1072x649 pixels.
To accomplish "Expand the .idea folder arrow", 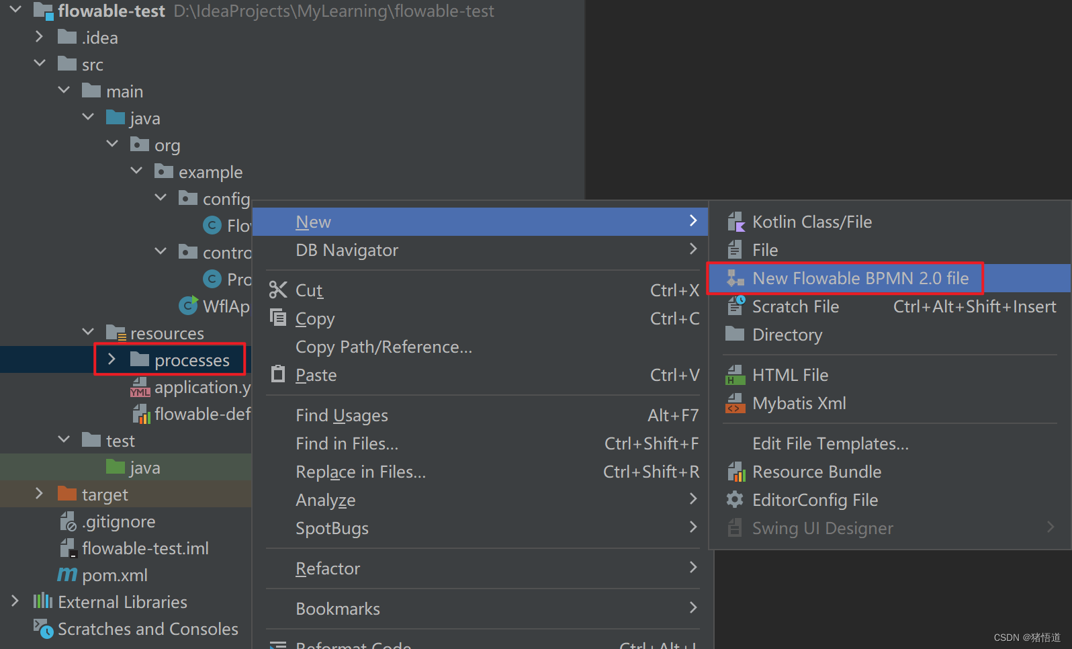I will click(x=39, y=36).
